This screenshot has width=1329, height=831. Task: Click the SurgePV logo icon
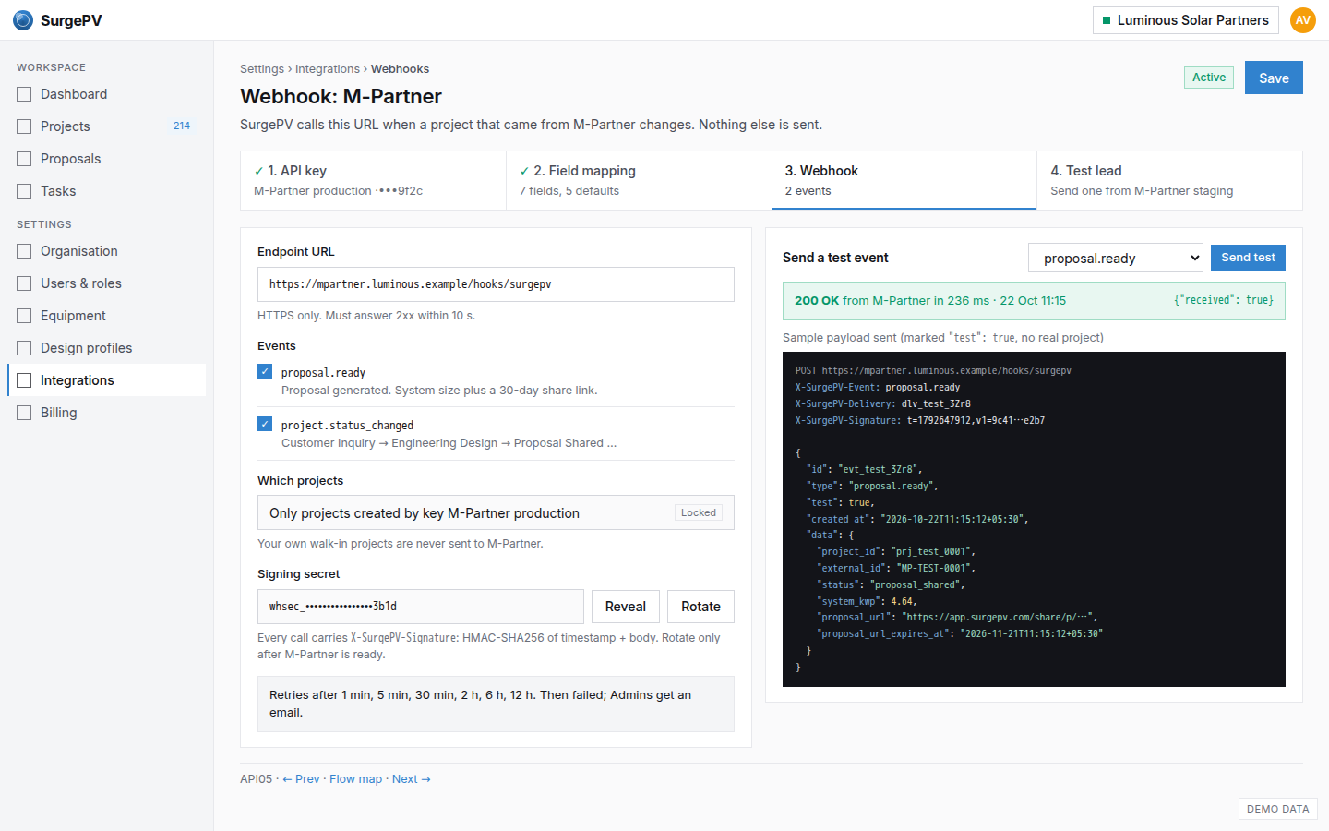pos(23,20)
